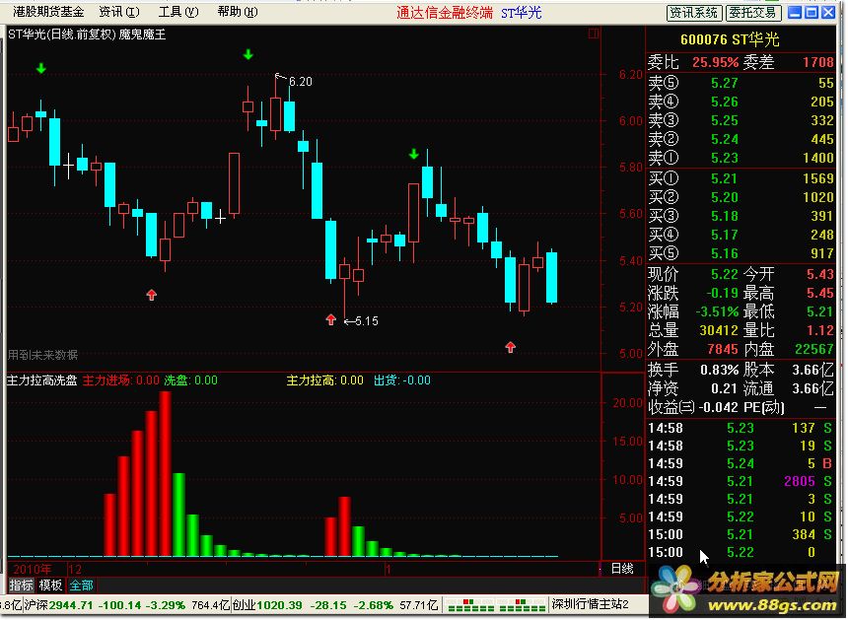The width and height of the screenshot is (848, 620).
Task: Click the green sell arrow near 6.20 peak
Action: click(x=248, y=54)
